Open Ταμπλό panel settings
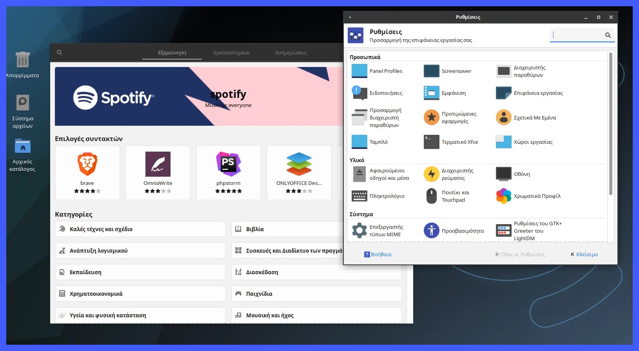Image resolution: width=639 pixels, height=351 pixels. click(x=370, y=142)
